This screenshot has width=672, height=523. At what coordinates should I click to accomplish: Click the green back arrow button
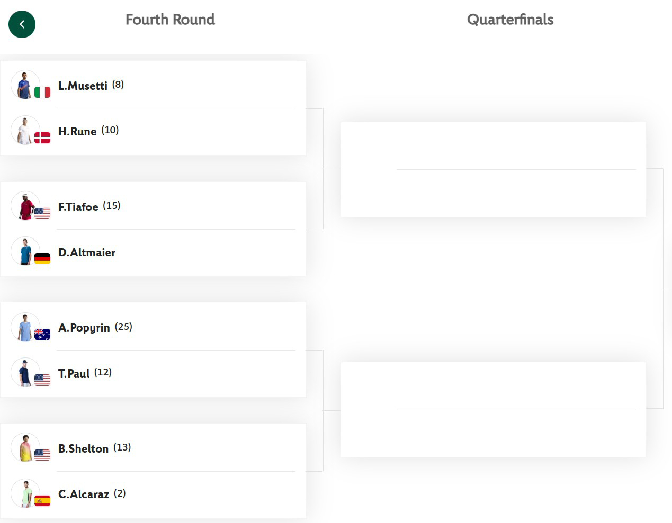pos(22,24)
